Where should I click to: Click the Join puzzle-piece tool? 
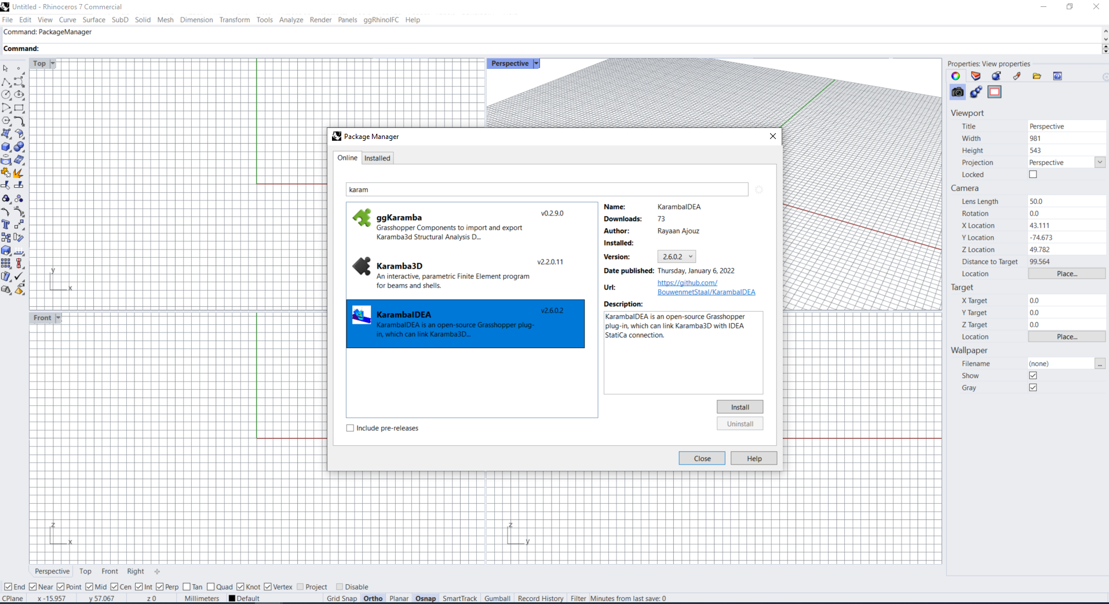click(x=6, y=173)
